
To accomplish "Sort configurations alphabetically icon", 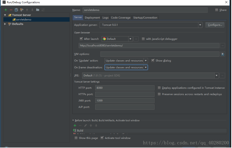I will pyautogui.click(x=43, y=10).
